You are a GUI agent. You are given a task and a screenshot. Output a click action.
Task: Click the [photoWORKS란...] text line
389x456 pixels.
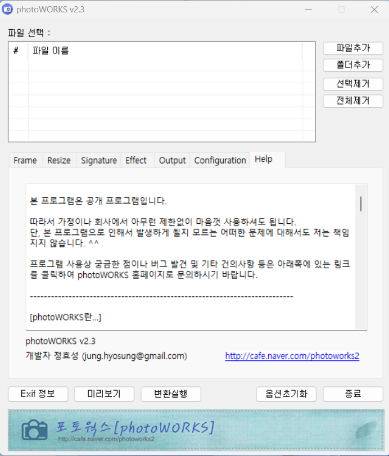[x=65, y=317]
